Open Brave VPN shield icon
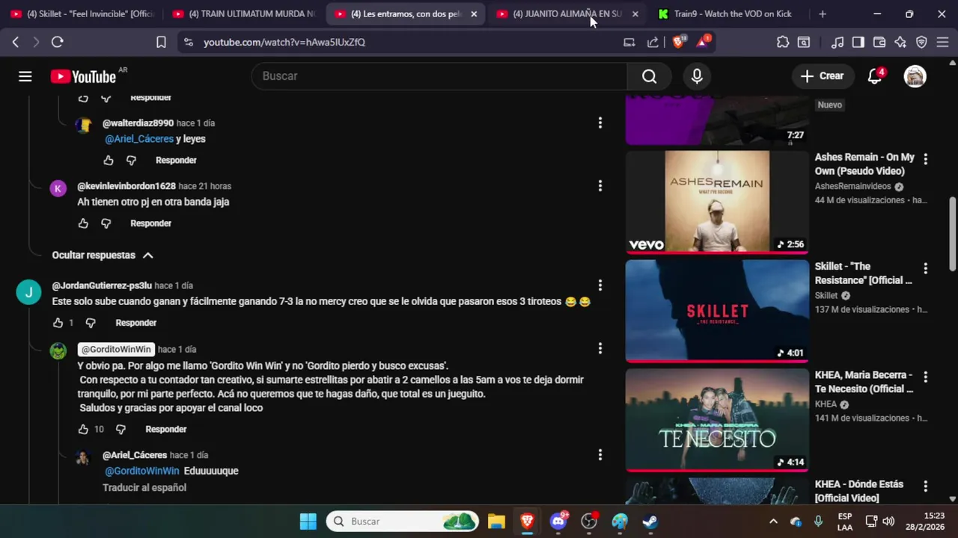This screenshot has height=538, width=958. click(921, 42)
